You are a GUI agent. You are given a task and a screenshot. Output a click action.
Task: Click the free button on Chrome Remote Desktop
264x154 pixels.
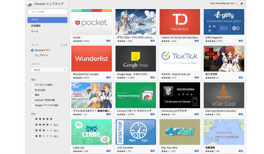pyautogui.click(x=153, y=114)
